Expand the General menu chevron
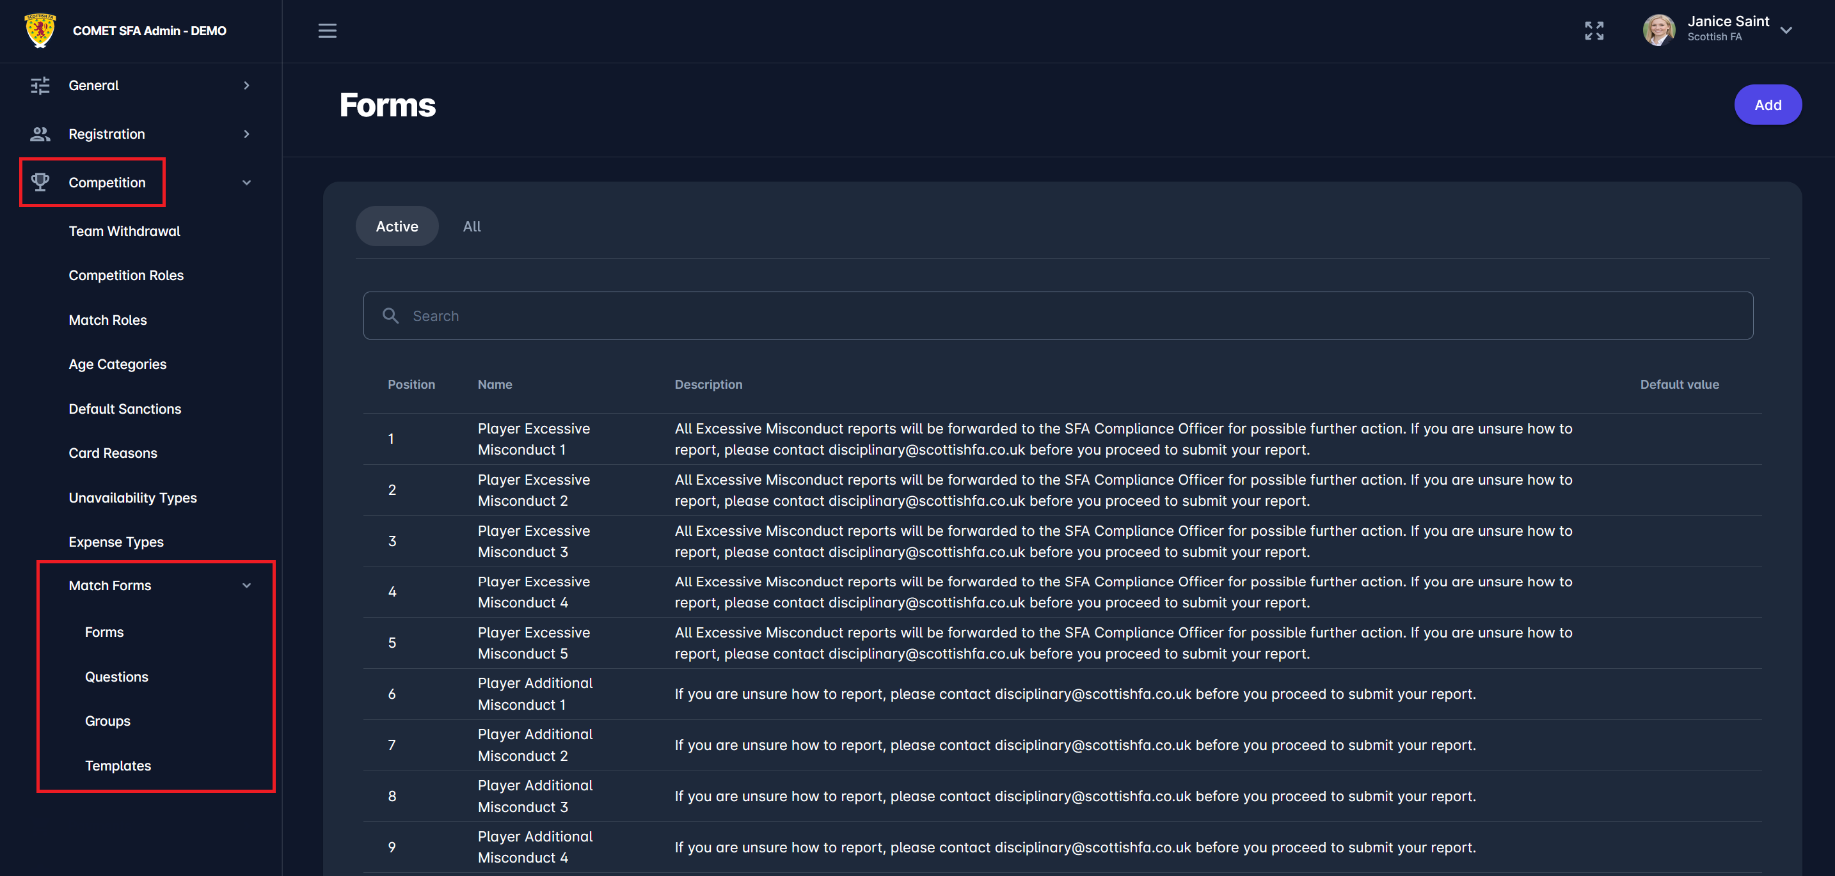Screen dimensions: 1835x876 246,86
